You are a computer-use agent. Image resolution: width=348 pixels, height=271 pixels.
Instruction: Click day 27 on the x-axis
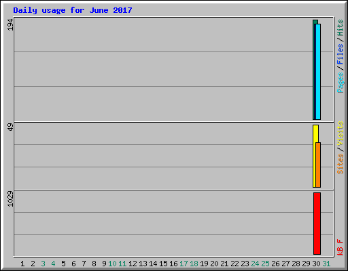click(x=285, y=264)
